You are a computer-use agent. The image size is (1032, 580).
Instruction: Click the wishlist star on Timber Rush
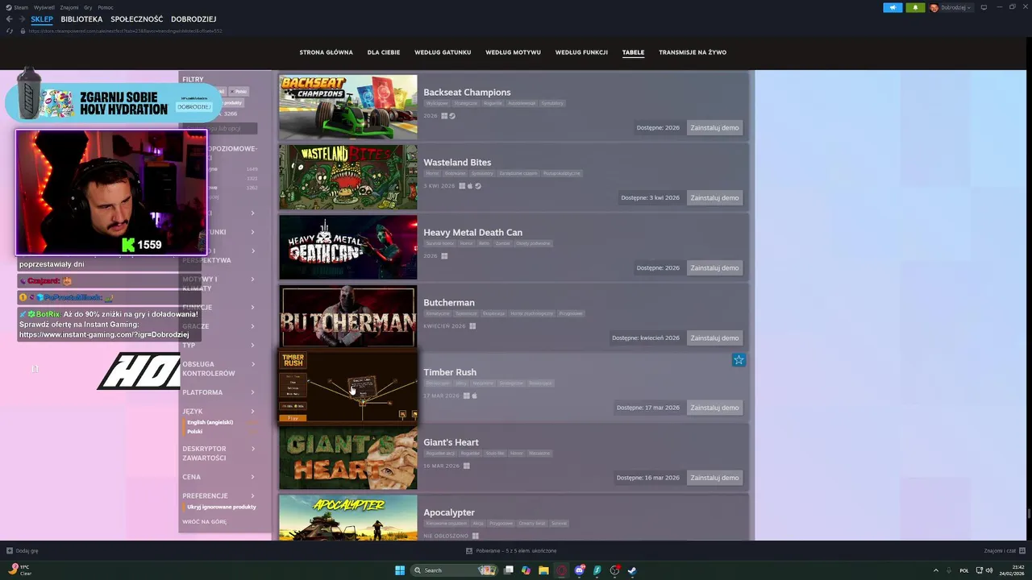tap(739, 360)
